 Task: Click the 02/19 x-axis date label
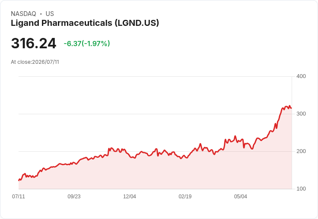pyautogui.click(x=185, y=197)
